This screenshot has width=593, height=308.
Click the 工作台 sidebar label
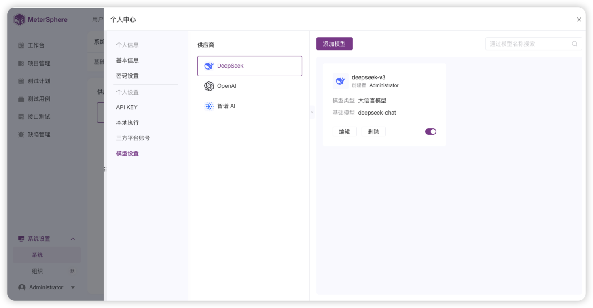(x=36, y=45)
